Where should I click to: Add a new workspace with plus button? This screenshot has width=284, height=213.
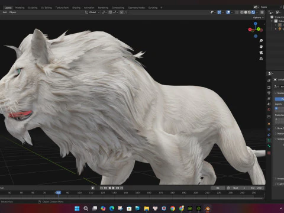161,8
